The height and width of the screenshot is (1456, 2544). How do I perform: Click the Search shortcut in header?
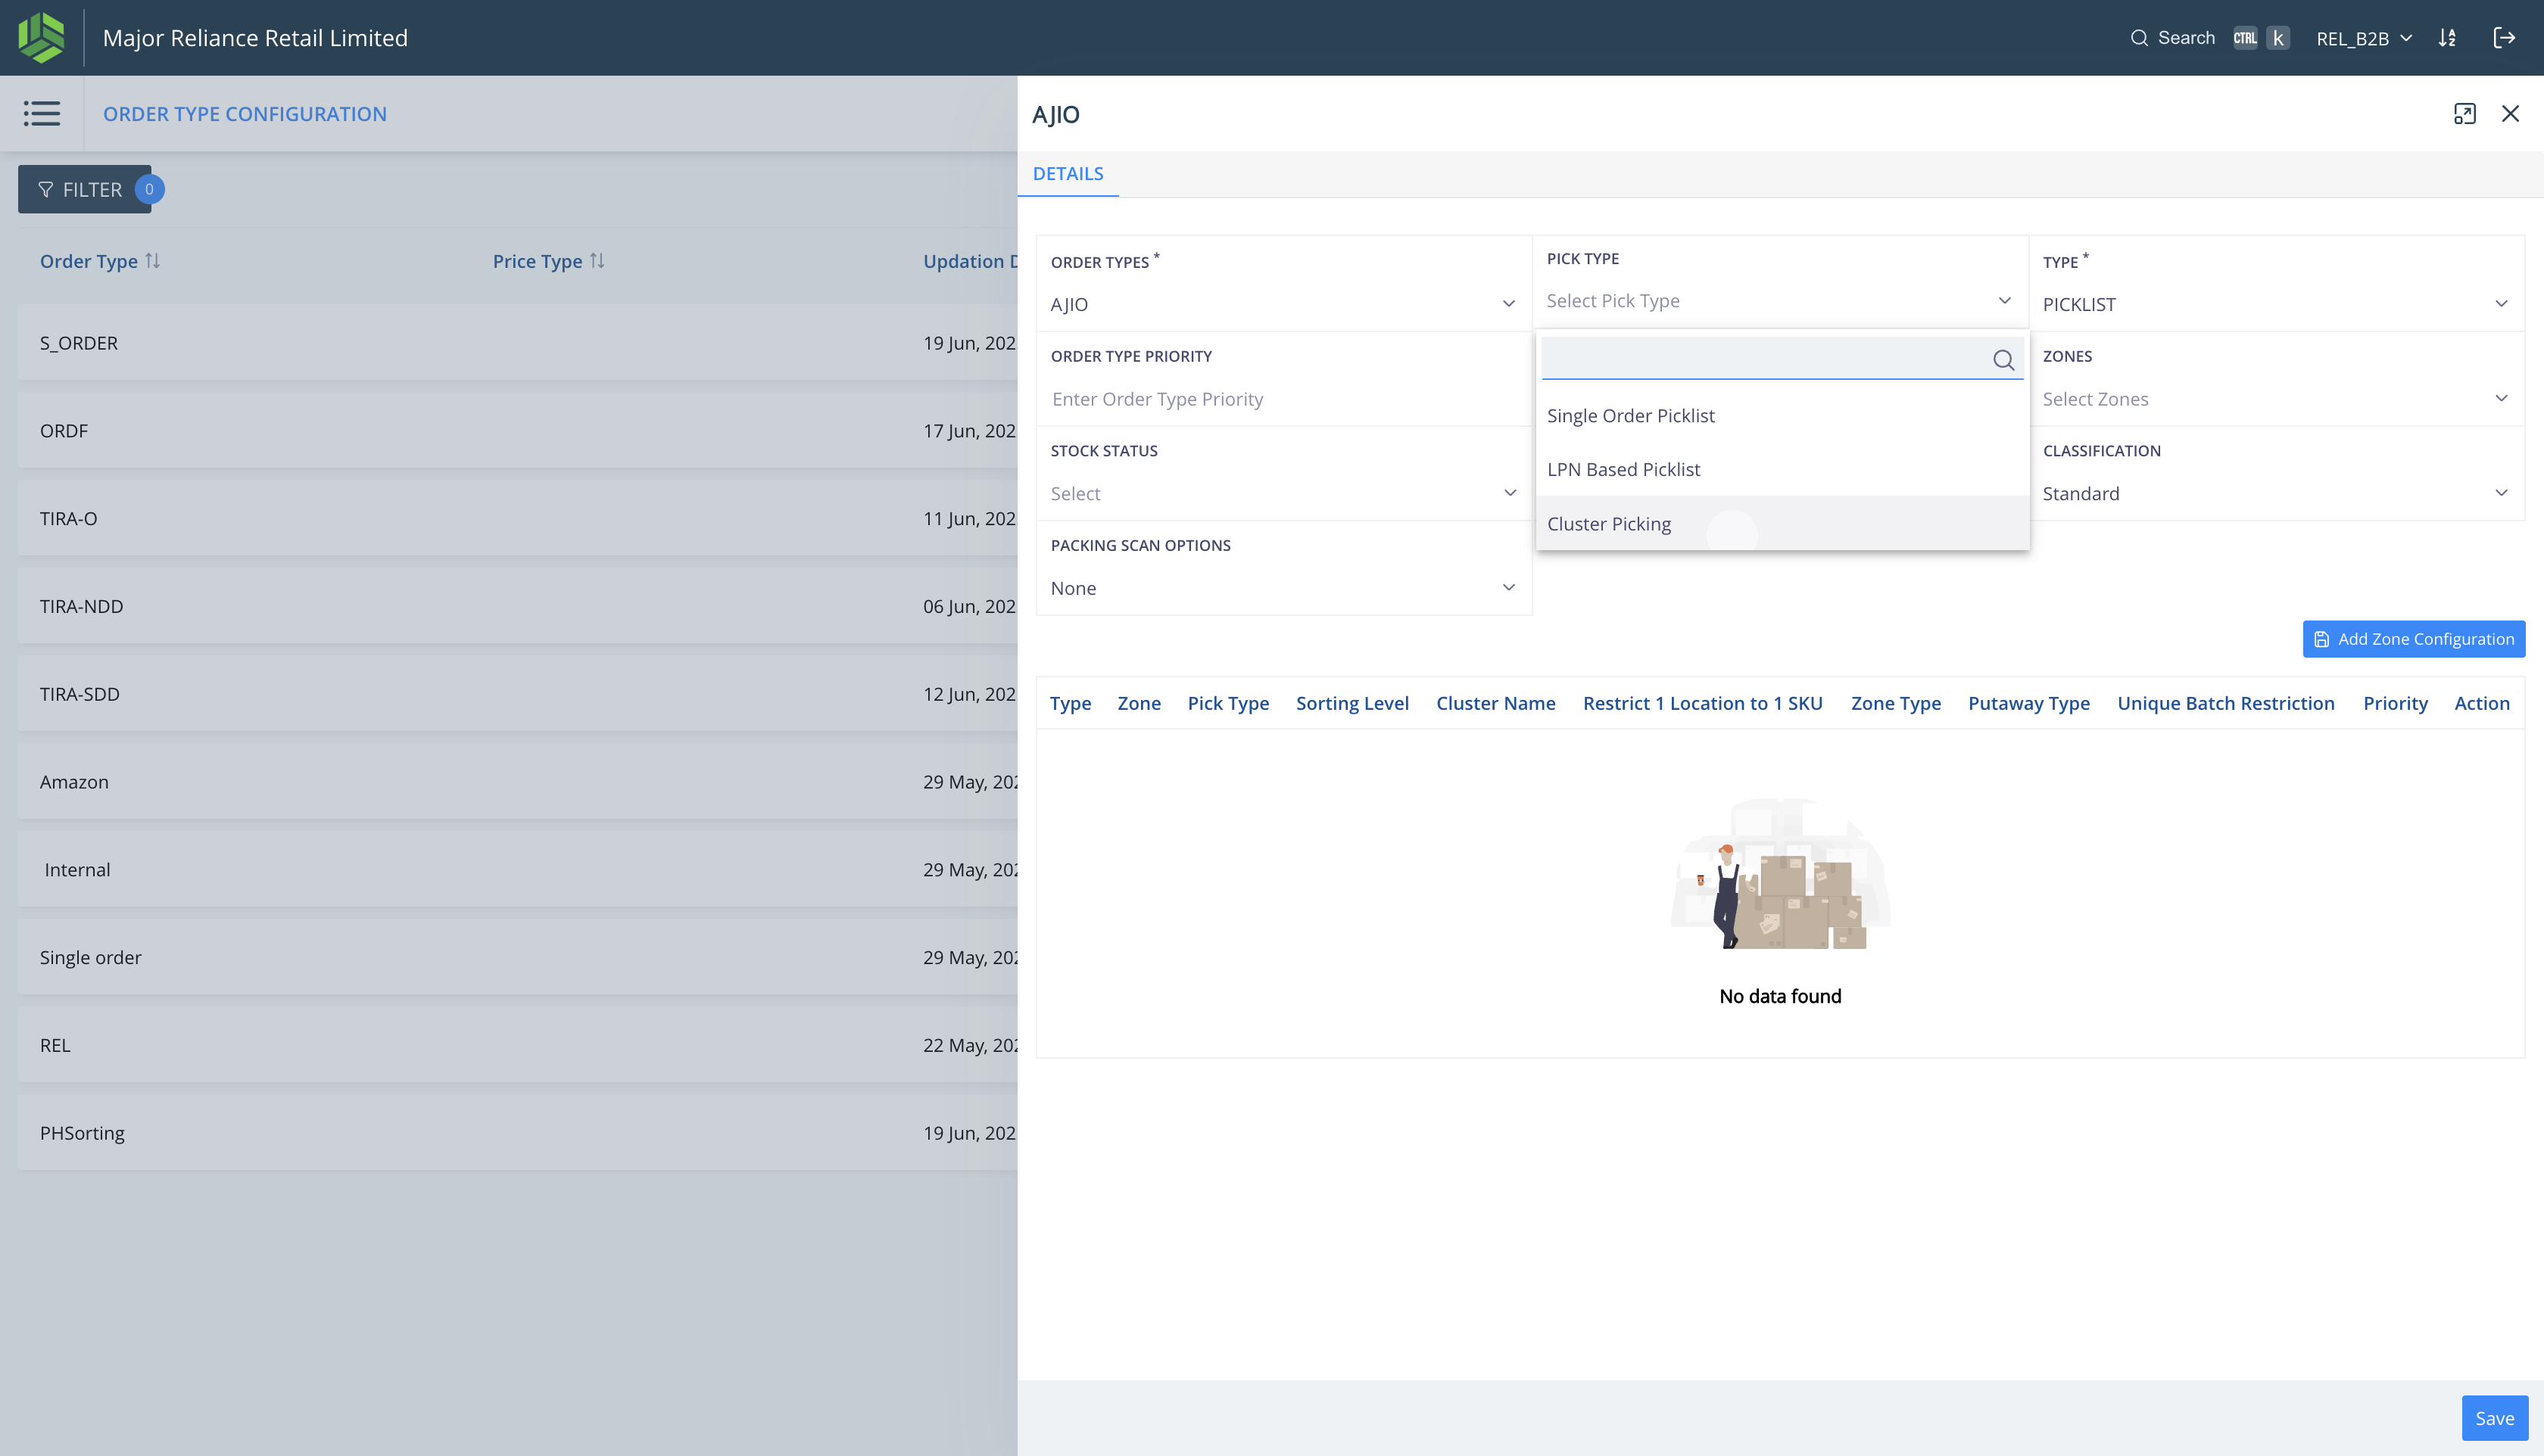[2209, 38]
